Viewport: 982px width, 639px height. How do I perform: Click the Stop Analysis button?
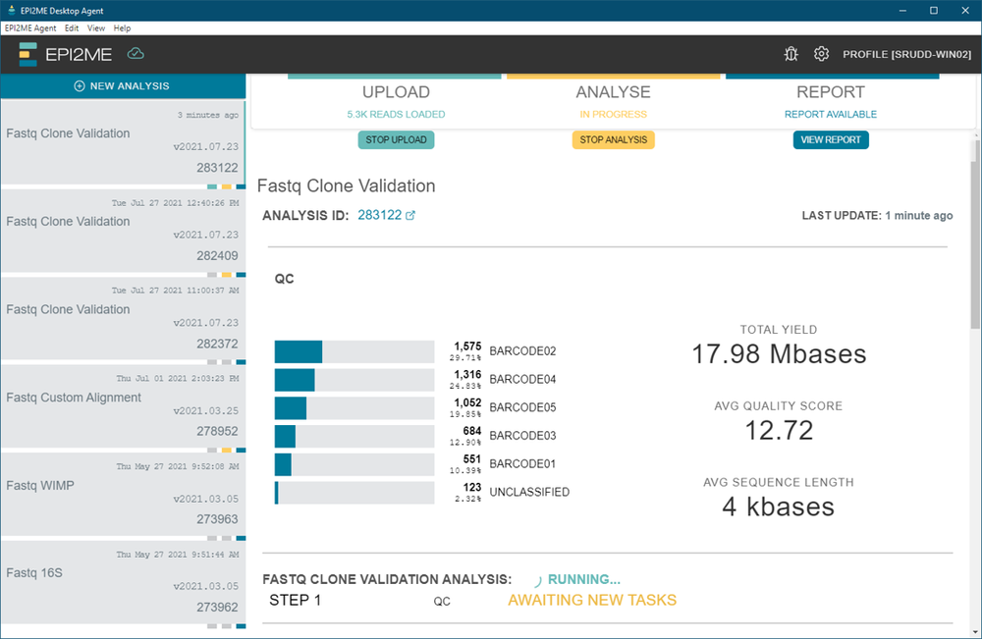click(x=613, y=139)
